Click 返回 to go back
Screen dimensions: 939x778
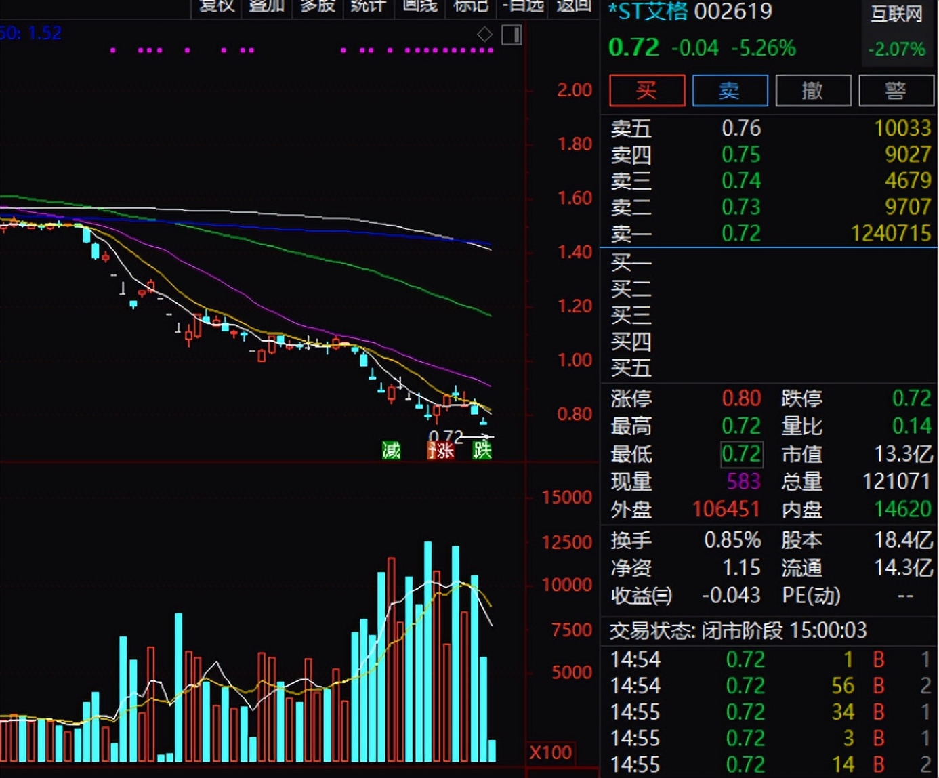(573, 6)
